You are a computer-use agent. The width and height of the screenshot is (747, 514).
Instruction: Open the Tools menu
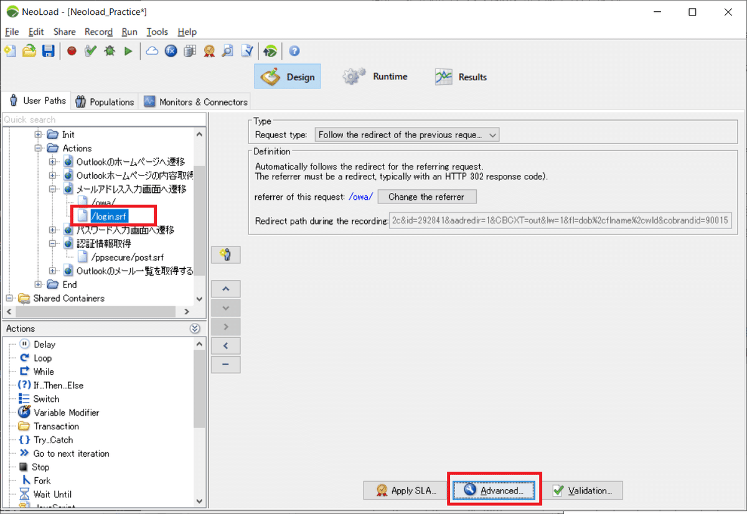pos(157,32)
